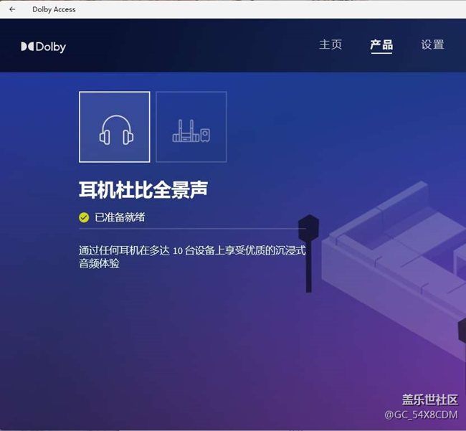This screenshot has width=466, height=431.
Task: Select the headphones product tile
Action: 115,127
